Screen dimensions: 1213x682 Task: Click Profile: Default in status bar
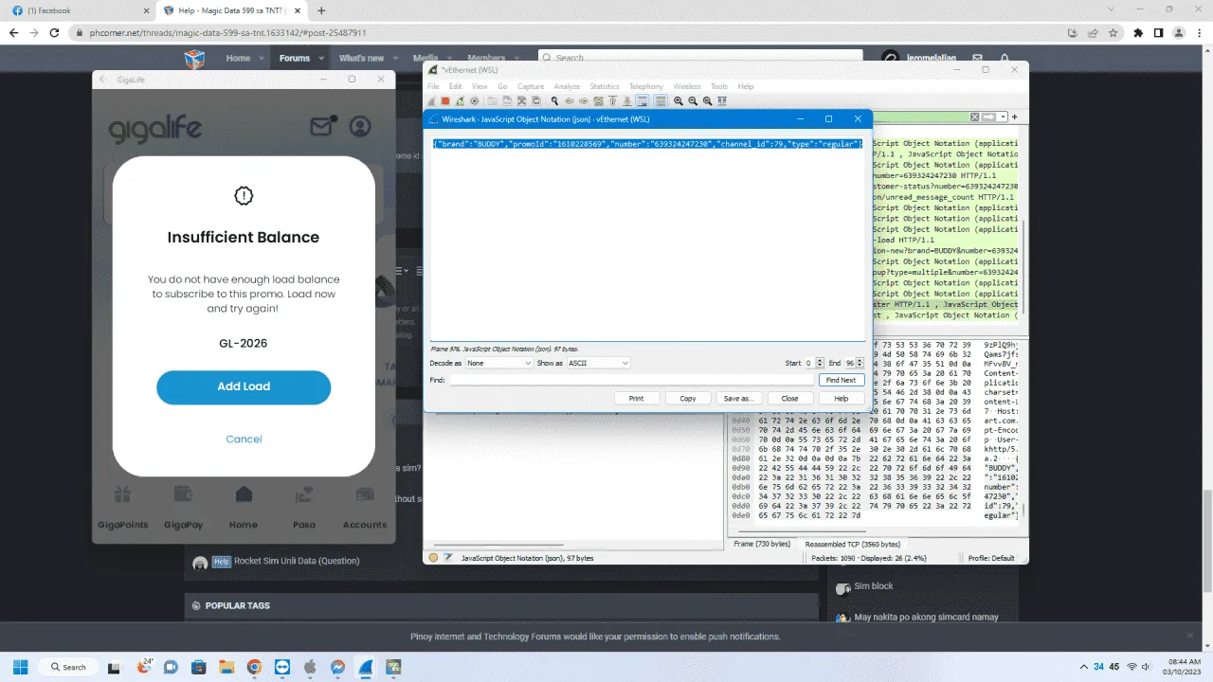tap(991, 558)
